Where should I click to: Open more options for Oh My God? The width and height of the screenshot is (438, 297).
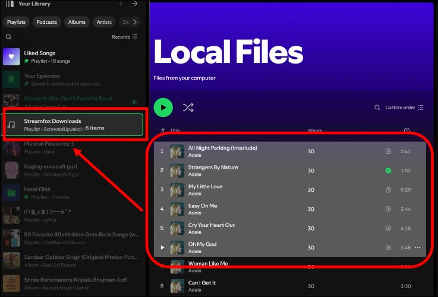click(x=417, y=248)
